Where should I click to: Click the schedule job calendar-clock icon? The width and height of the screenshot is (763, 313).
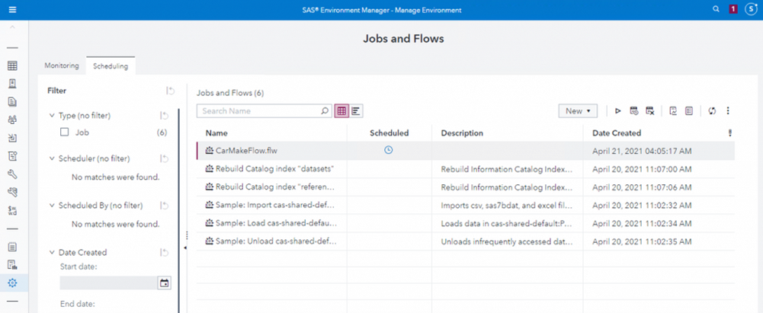pyautogui.click(x=633, y=111)
